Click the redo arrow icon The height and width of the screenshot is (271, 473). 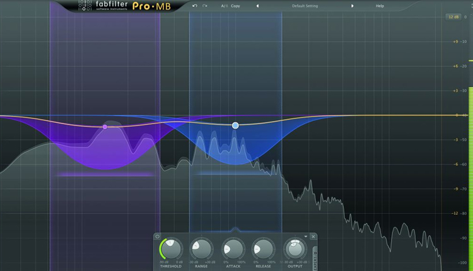[x=205, y=6]
